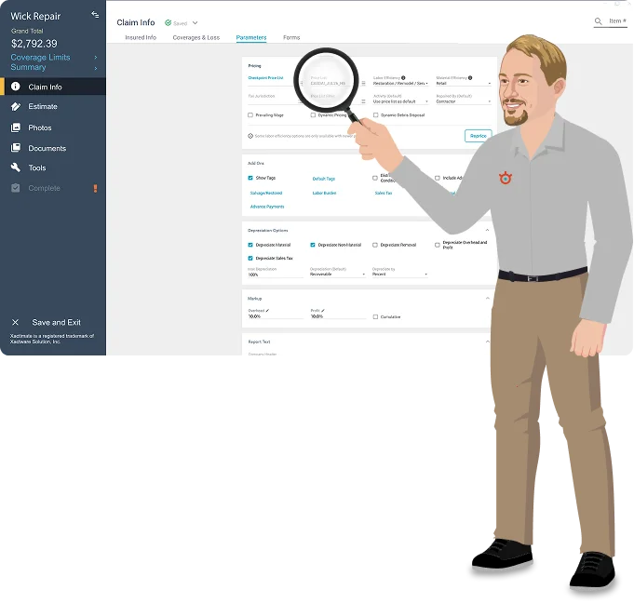Image resolution: width=634 pixels, height=603 pixels.
Task: Click the Tools wrench icon
Action: coord(16,167)
